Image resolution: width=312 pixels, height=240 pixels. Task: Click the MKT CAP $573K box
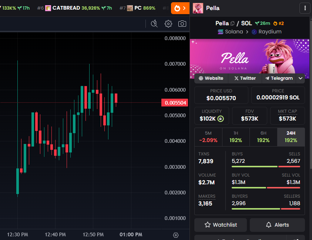tap(288, 116)
